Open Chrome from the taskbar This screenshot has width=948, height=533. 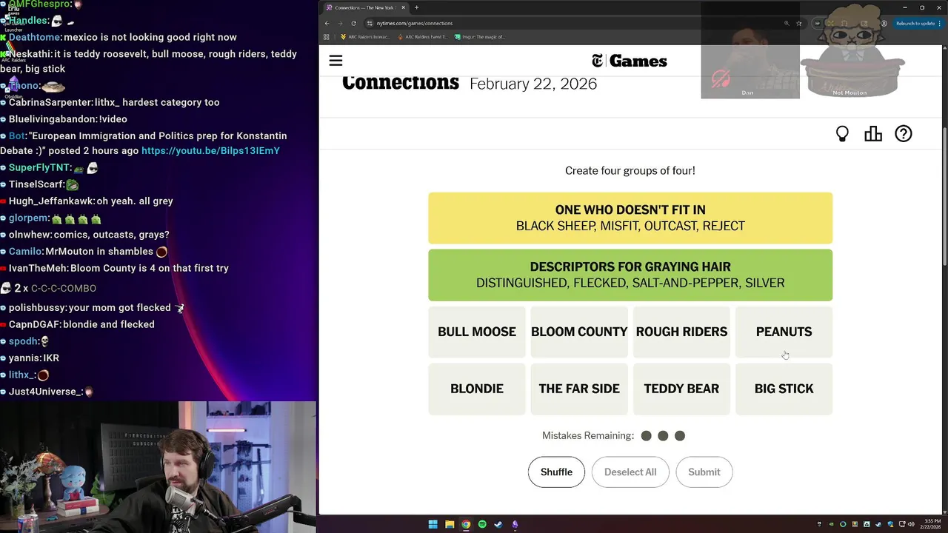click(466, 524)
